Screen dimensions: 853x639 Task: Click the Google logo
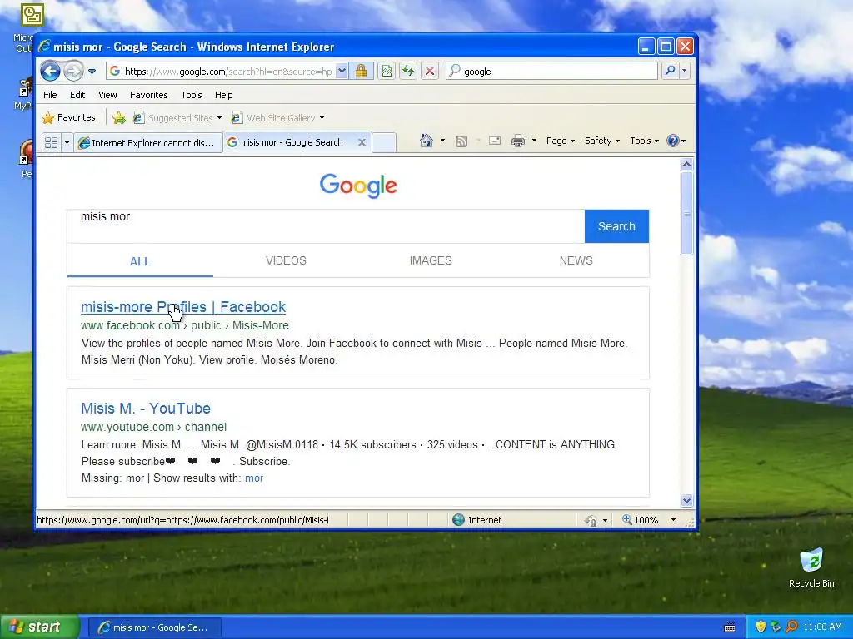click(358, 186)
